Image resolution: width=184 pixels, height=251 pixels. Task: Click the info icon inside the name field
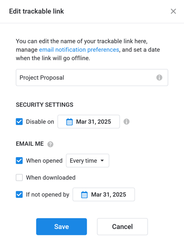pyautogui.click(x=159, y=78)
